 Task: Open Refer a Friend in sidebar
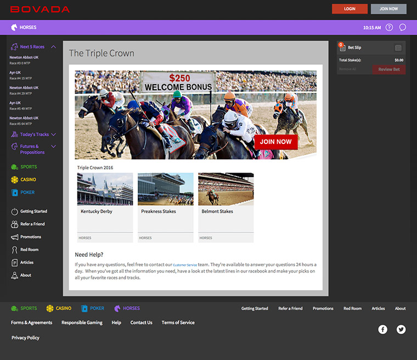[32, 224]
